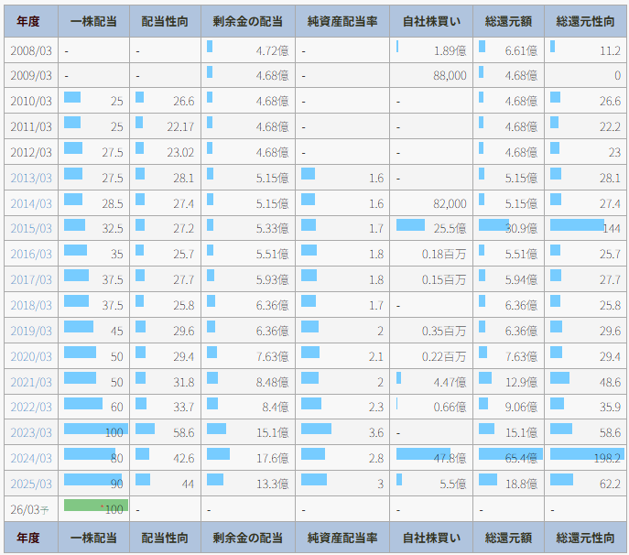The height and width of the screenshot is (555, 629).
Task: Open the 2013/03 fiscal year link
Action: [x=30, y=178]
